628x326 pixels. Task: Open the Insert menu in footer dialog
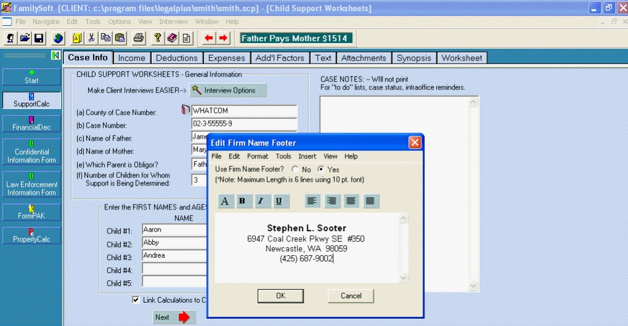pos(307,157)
